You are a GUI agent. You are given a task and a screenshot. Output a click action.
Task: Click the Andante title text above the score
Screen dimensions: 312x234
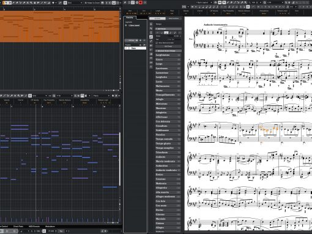point(215,25)
